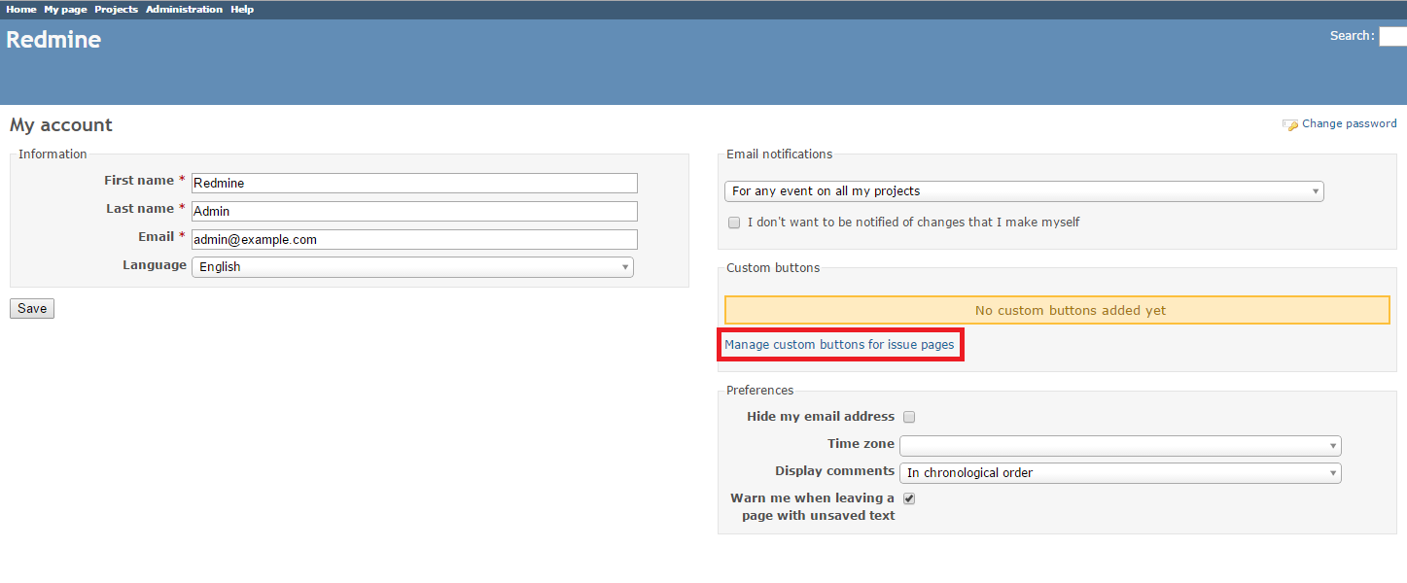This screenshot has height=583, width=1407.
Task: Open the Language dropdown
Action: pos(412,266)
